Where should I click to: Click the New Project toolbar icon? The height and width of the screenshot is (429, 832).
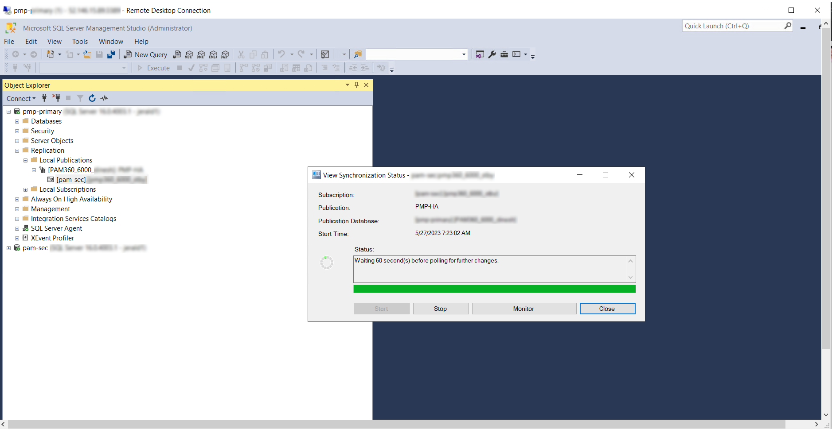(x=50, y=54)
